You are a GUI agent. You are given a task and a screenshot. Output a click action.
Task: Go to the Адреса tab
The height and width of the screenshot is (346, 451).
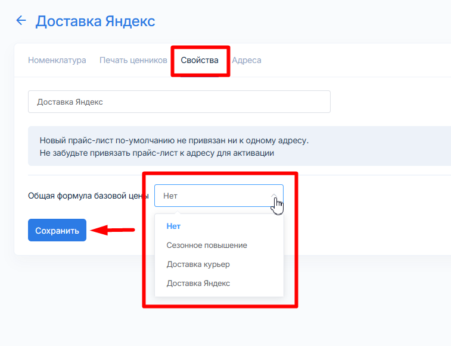pos(247,60)
